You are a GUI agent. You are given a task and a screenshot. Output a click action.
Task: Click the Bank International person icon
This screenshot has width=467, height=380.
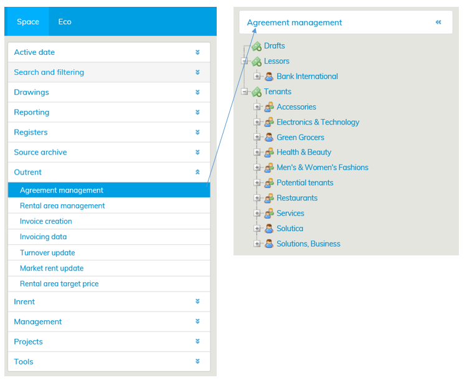[x=269, y=77]
